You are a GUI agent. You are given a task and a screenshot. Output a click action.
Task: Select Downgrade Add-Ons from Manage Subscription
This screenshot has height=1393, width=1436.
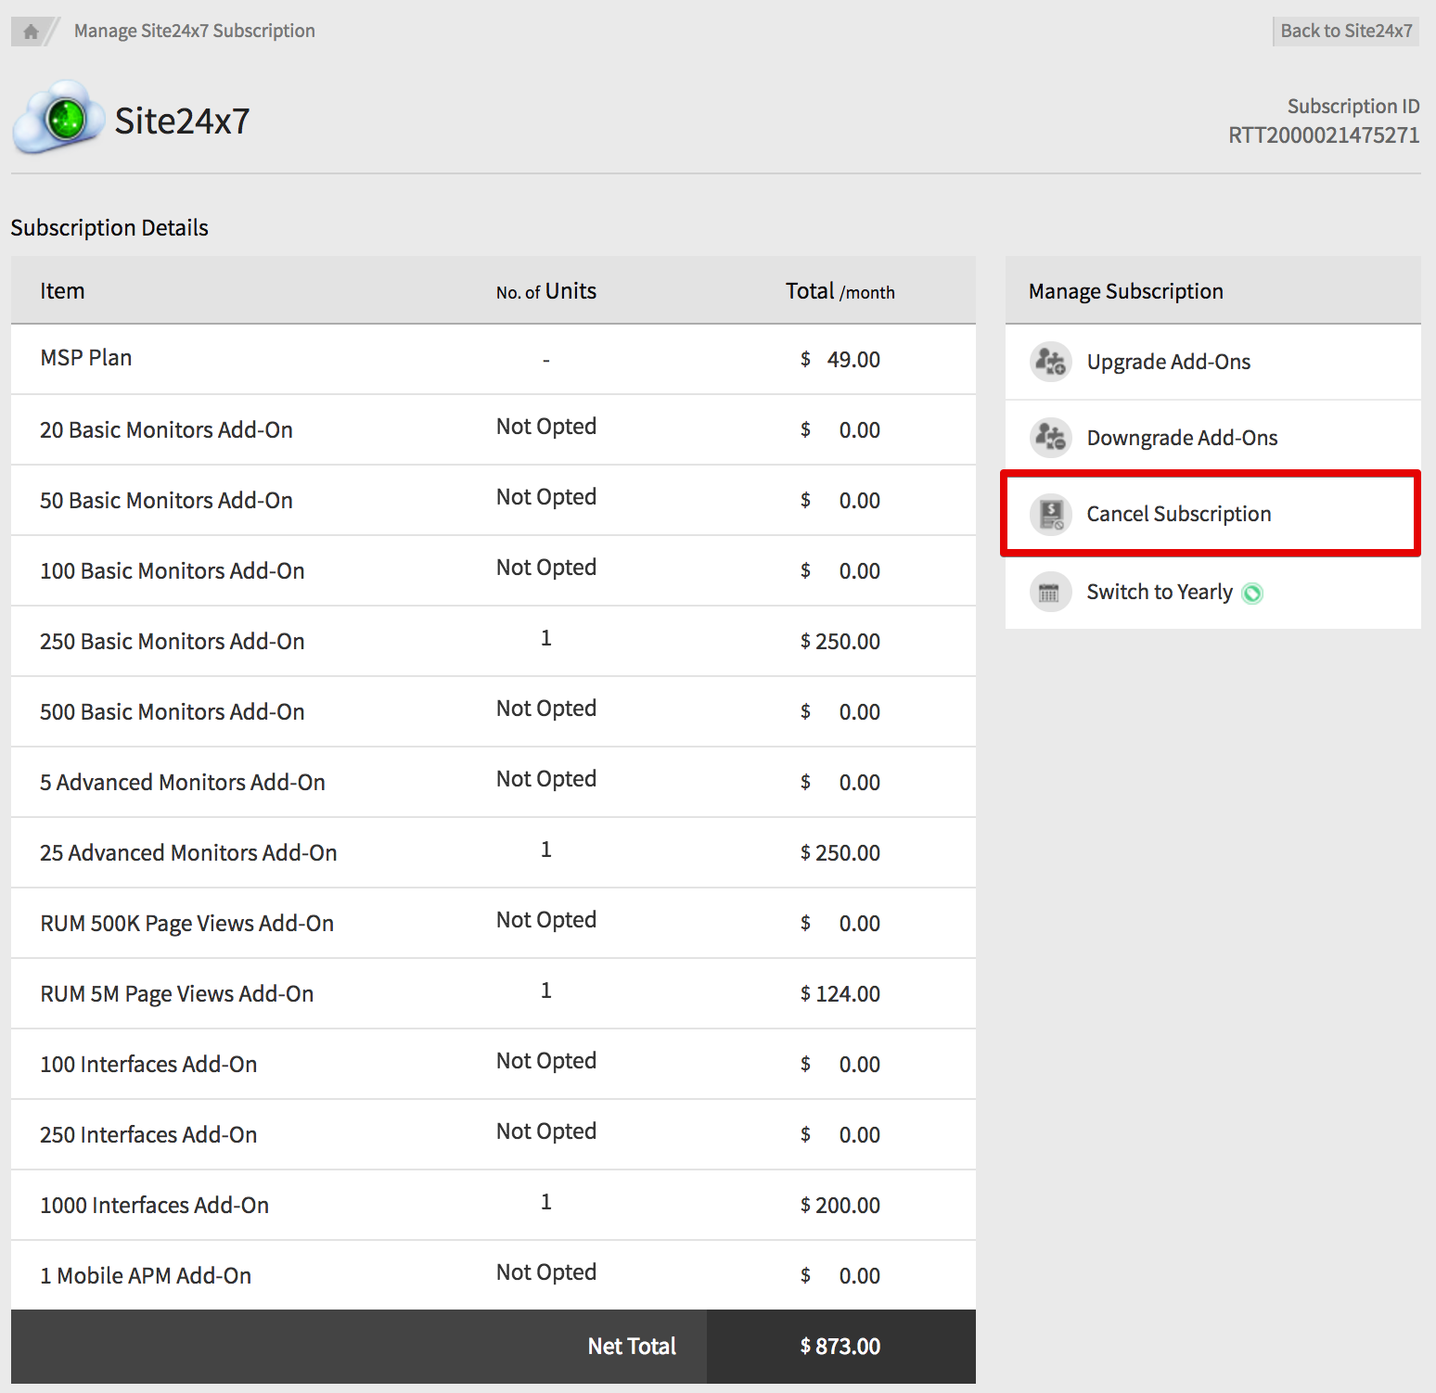pos(1182,438)
